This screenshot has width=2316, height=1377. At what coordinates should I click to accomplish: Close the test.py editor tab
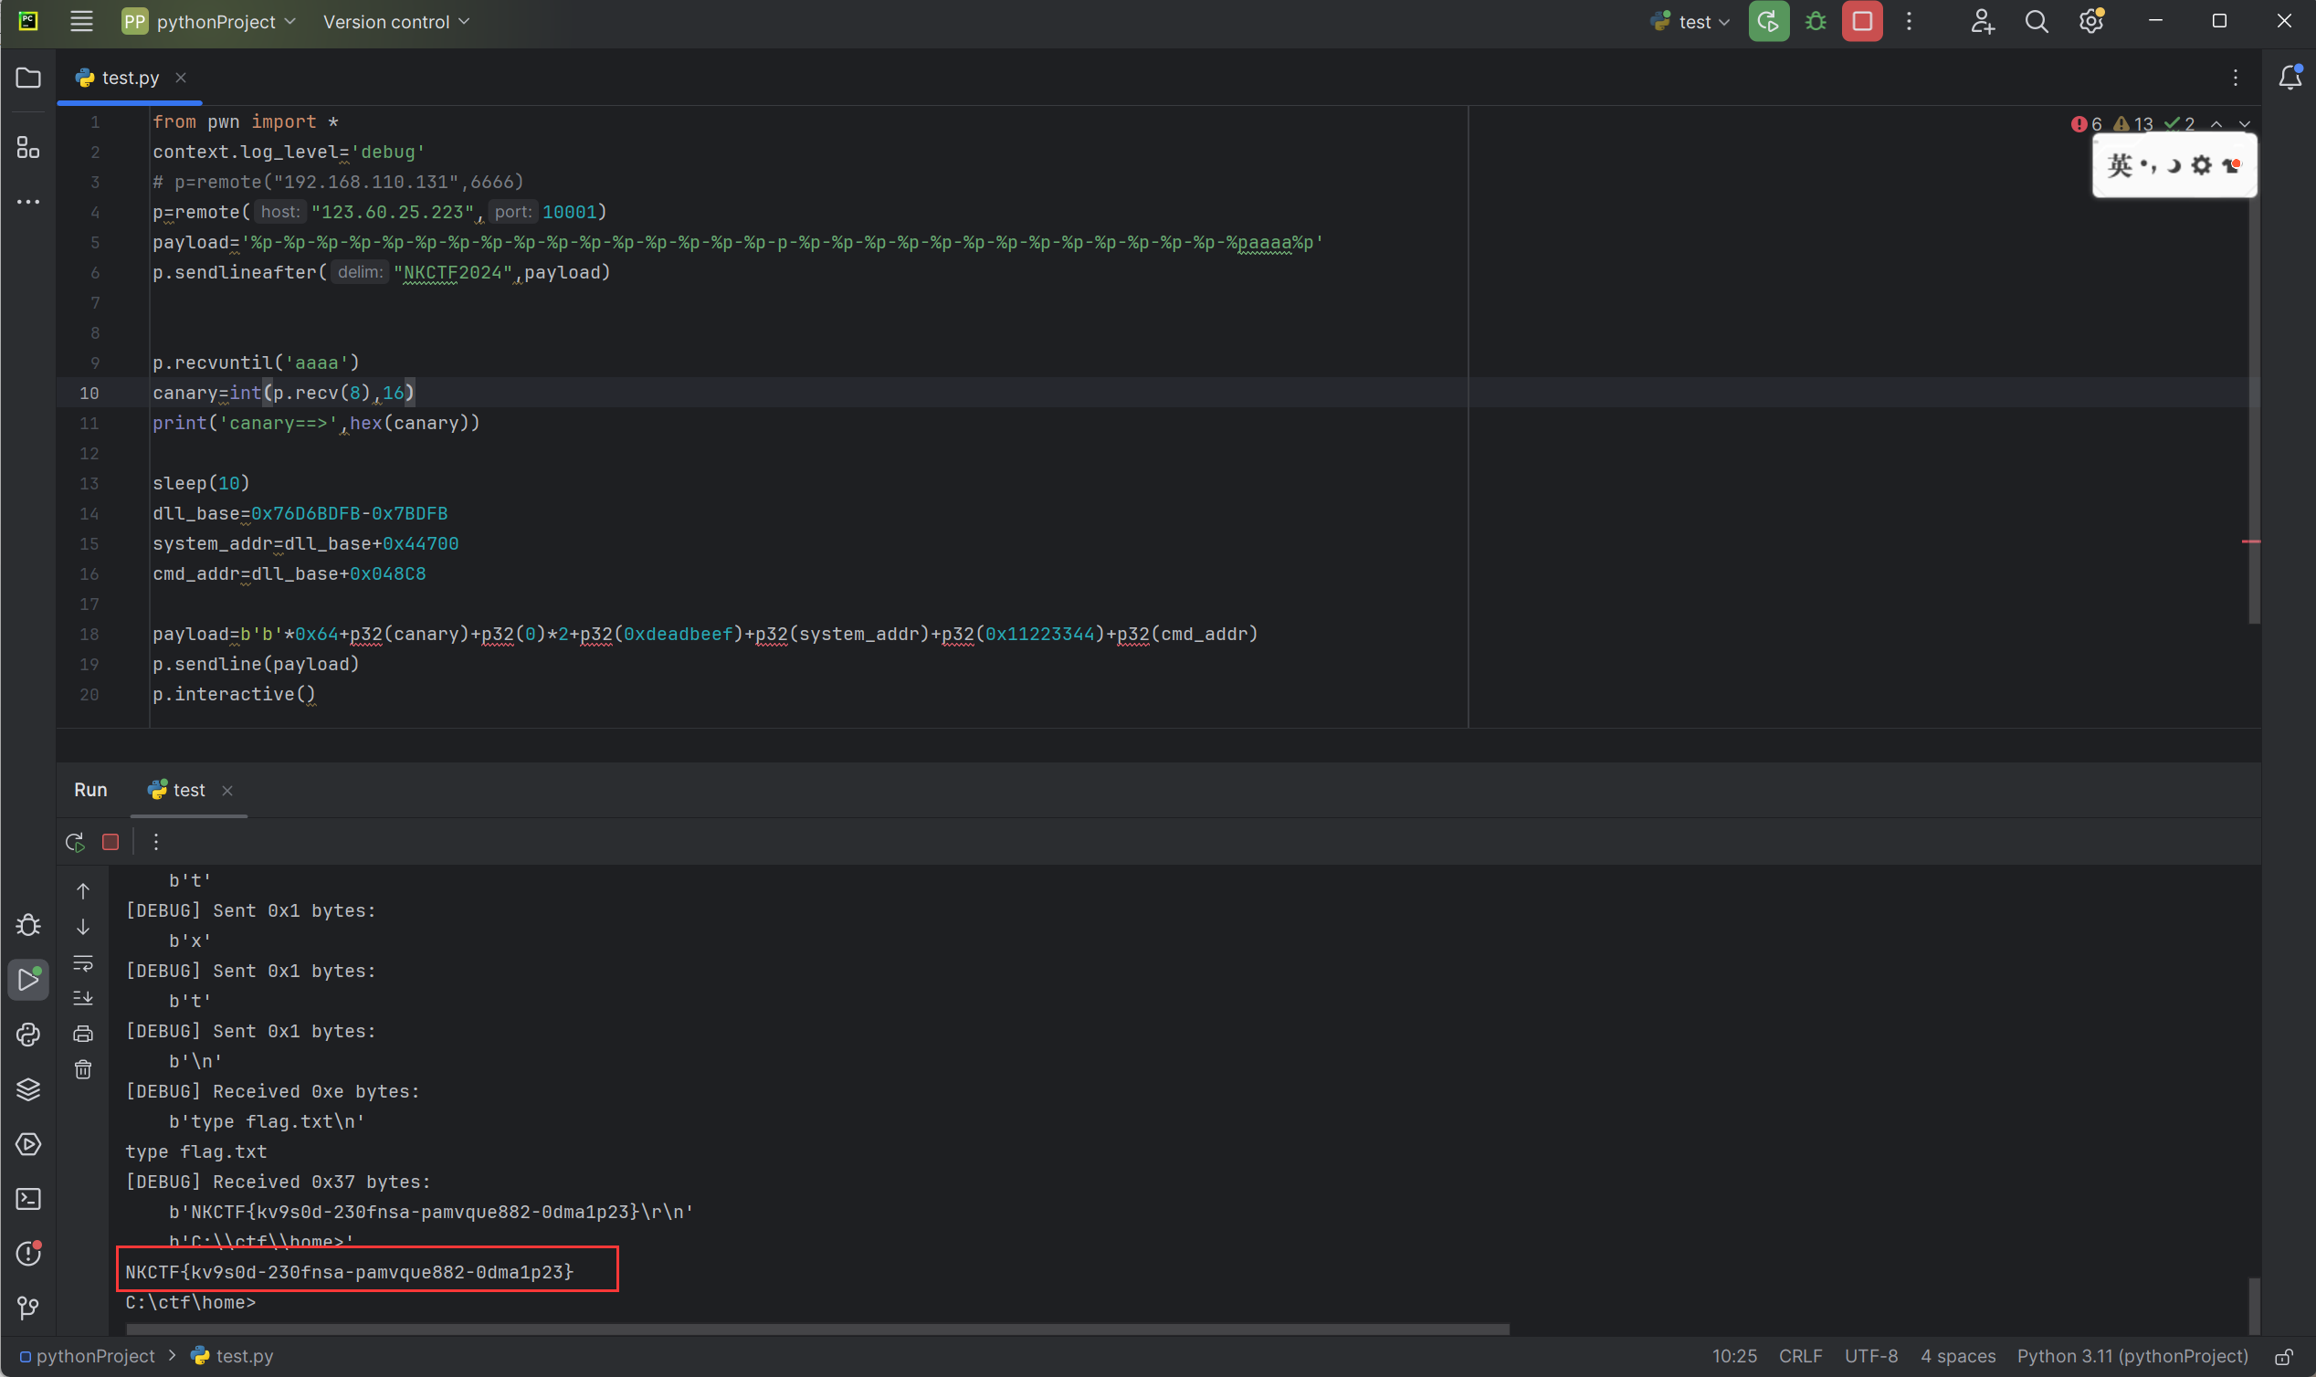[181, 78]
